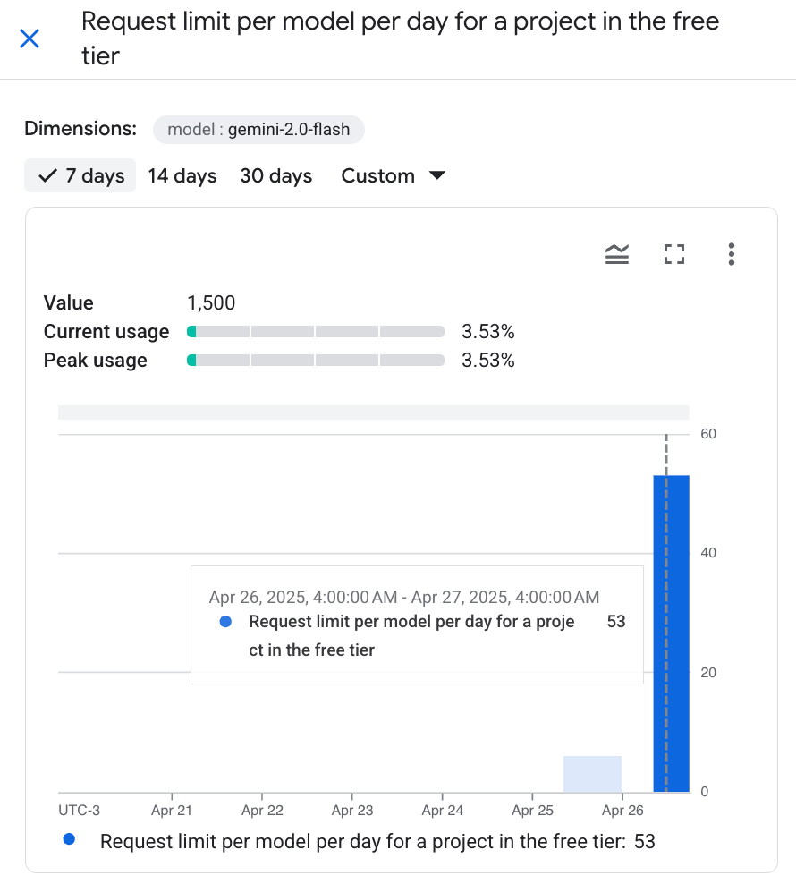Screen dimensions: 796x884
Task: Switch to the 14 days range
Action: (x=182, y=175)
